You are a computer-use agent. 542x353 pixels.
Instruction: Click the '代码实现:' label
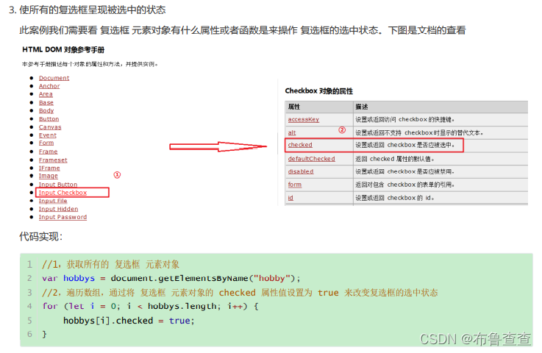click(40, 237)
